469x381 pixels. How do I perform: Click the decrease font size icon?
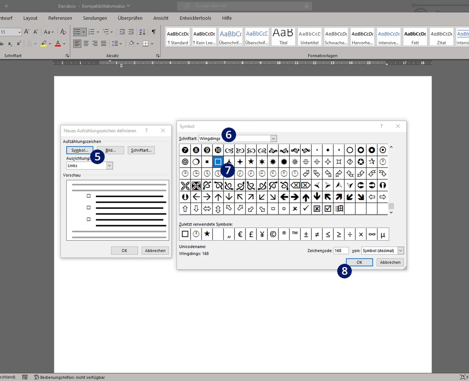(x=36, y=32)
